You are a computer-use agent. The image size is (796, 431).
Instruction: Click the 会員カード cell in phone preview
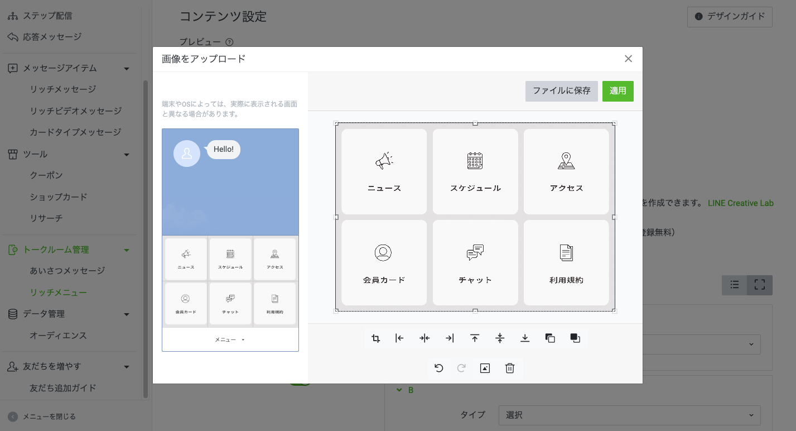(186, 304)
